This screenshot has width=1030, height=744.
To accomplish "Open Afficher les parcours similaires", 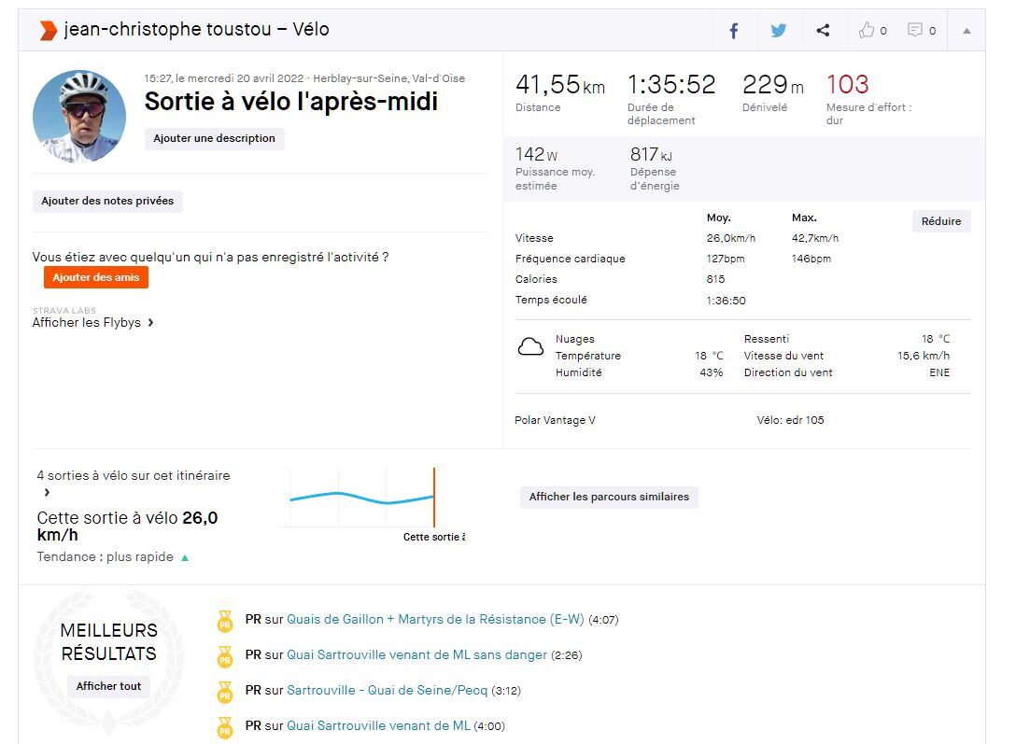I will point(609,497).
